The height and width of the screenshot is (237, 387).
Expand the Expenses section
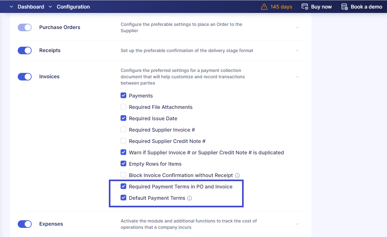pyautogui.click(x=297, y=224)
